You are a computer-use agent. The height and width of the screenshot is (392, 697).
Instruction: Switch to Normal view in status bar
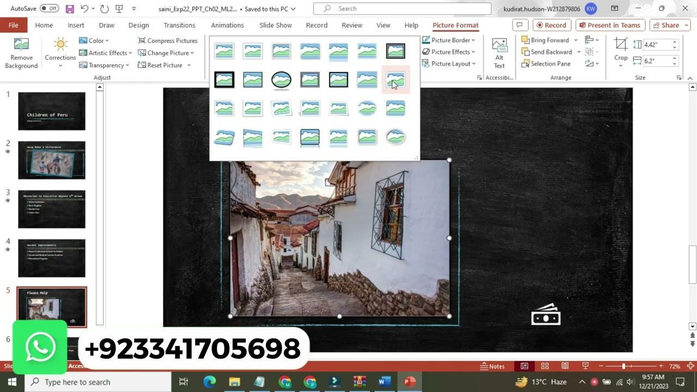pos(524,366)
